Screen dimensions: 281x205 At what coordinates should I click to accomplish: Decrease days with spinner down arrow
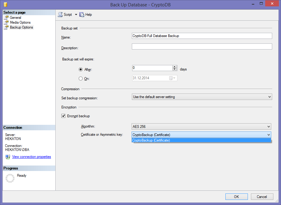pos(175,69)
